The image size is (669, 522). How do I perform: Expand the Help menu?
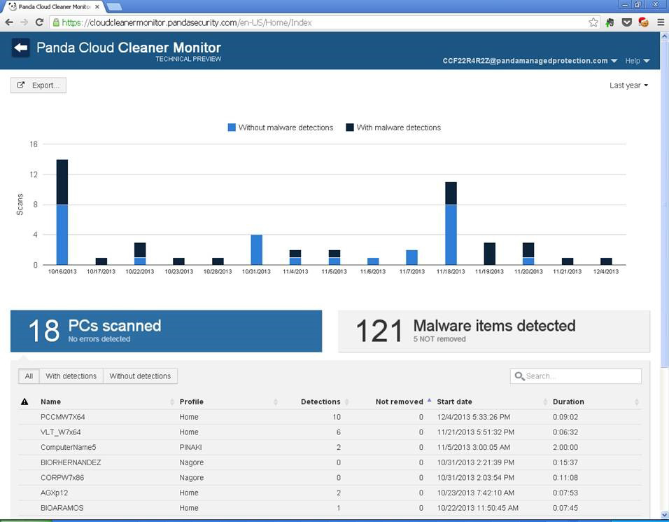[638, 61]
